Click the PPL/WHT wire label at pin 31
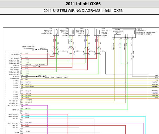Screen dimensions: 159x134 tap(29, 122)
